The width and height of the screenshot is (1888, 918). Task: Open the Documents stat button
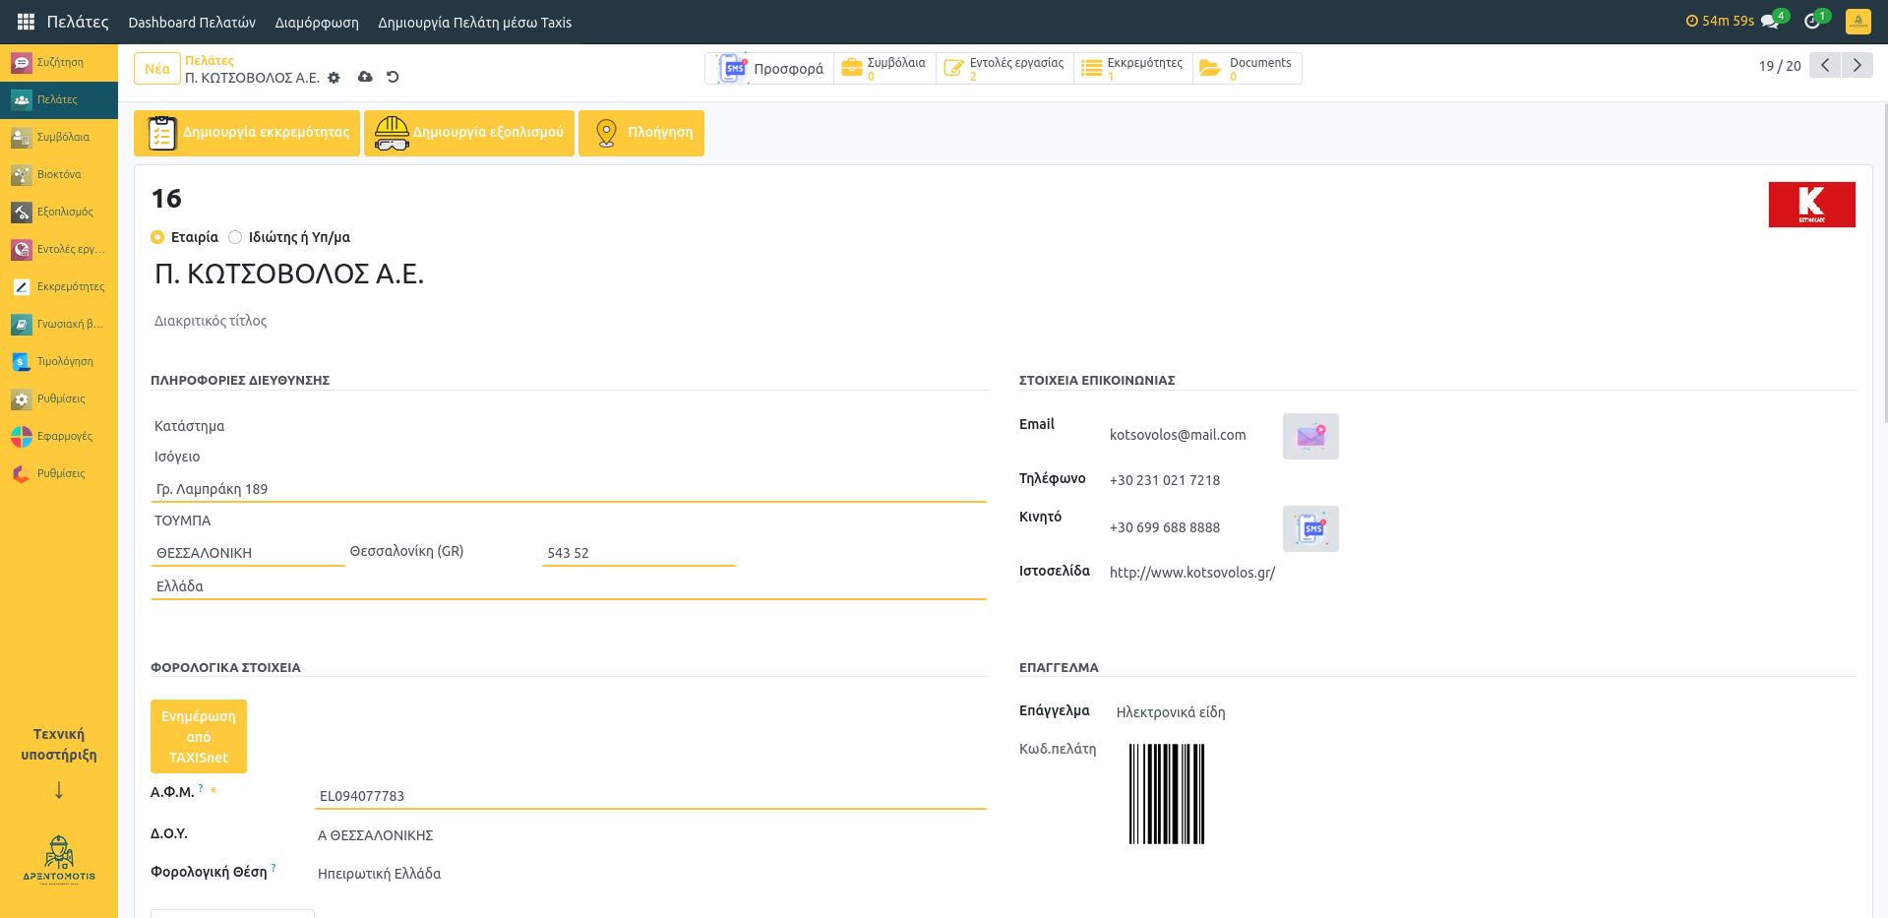(x=1248, y=68)
